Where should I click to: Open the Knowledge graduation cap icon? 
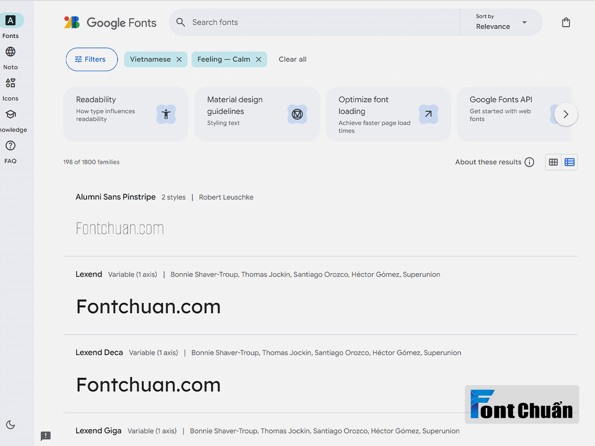(10, 114)
